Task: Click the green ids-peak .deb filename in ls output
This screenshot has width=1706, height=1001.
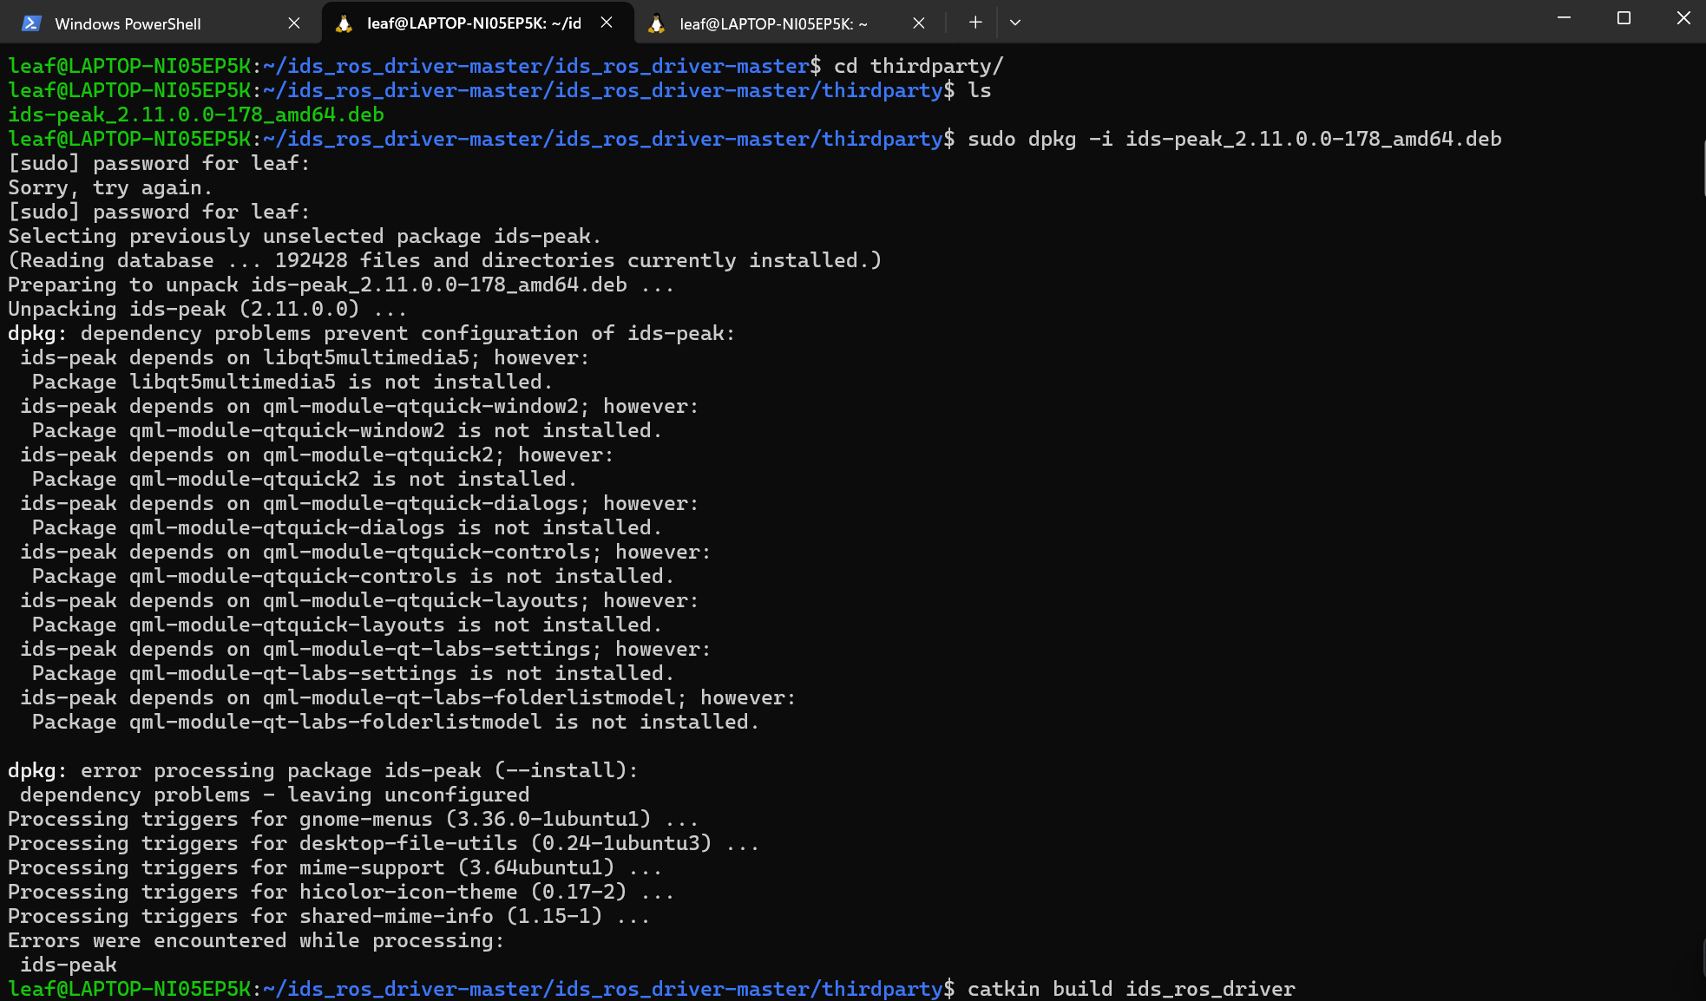Action: (x=196, y=114)
